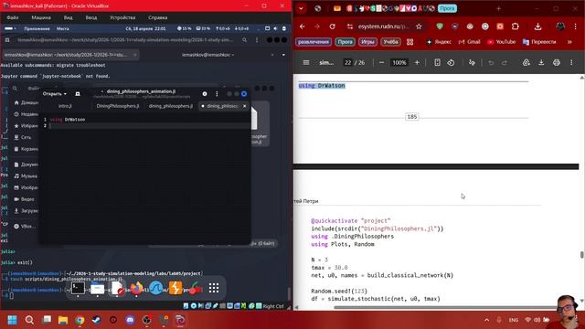Viewport: 585px width, 329px height.
Task: Switch to the dining_philosophers.jl tab
Action: click(x=171, y=106)
